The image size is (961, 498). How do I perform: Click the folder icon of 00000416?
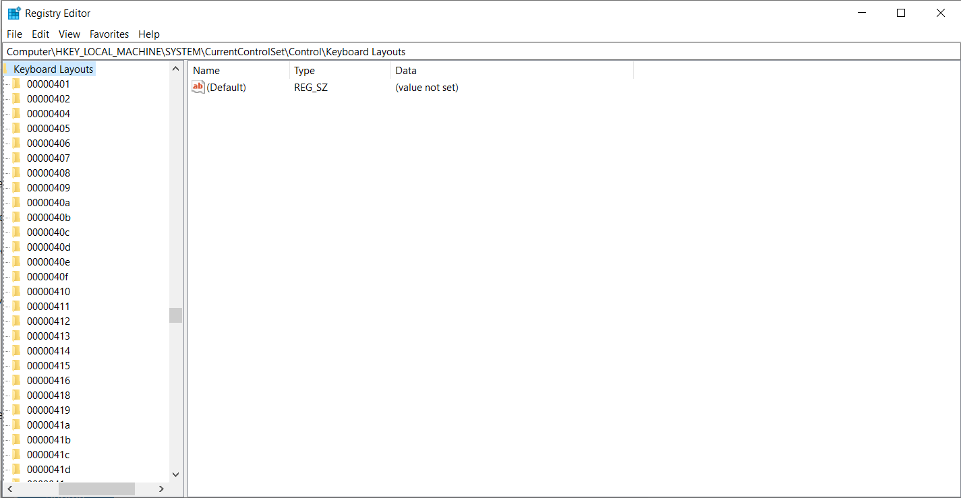(17, 380)
